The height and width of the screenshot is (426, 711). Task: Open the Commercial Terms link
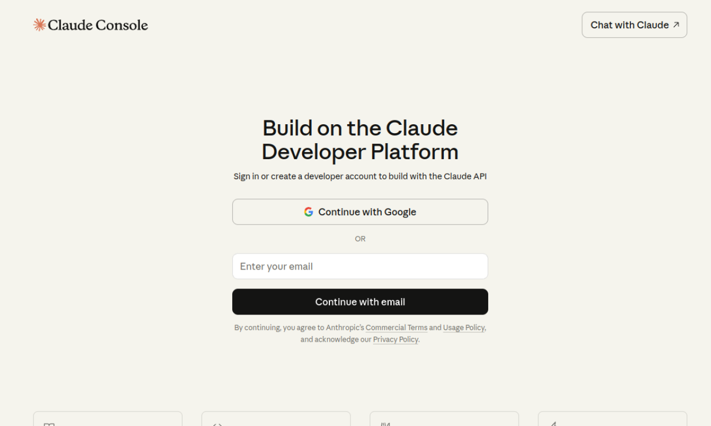396,328
